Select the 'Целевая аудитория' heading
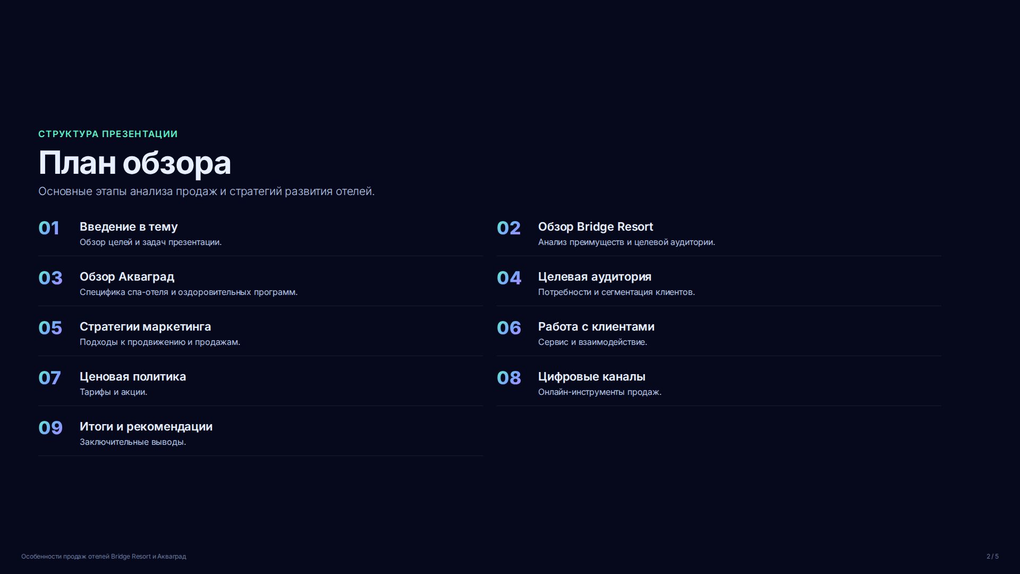The height and width of the screenshot is (574, 1020). (x=594, y=277)
